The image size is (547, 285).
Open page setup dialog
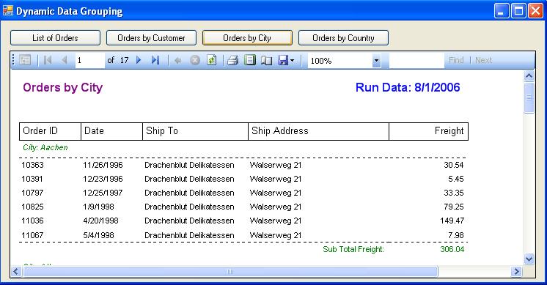(x=266, y=60)
